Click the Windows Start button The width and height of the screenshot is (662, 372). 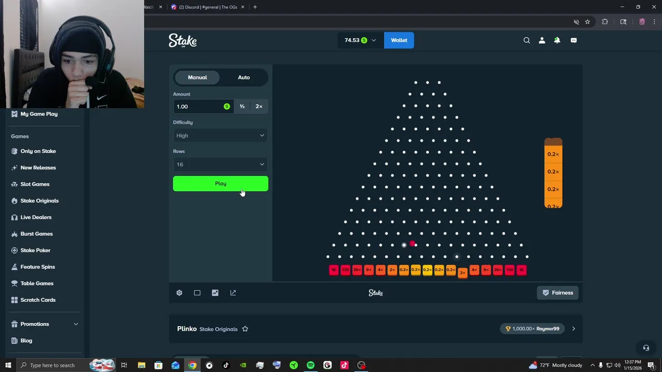8,365
